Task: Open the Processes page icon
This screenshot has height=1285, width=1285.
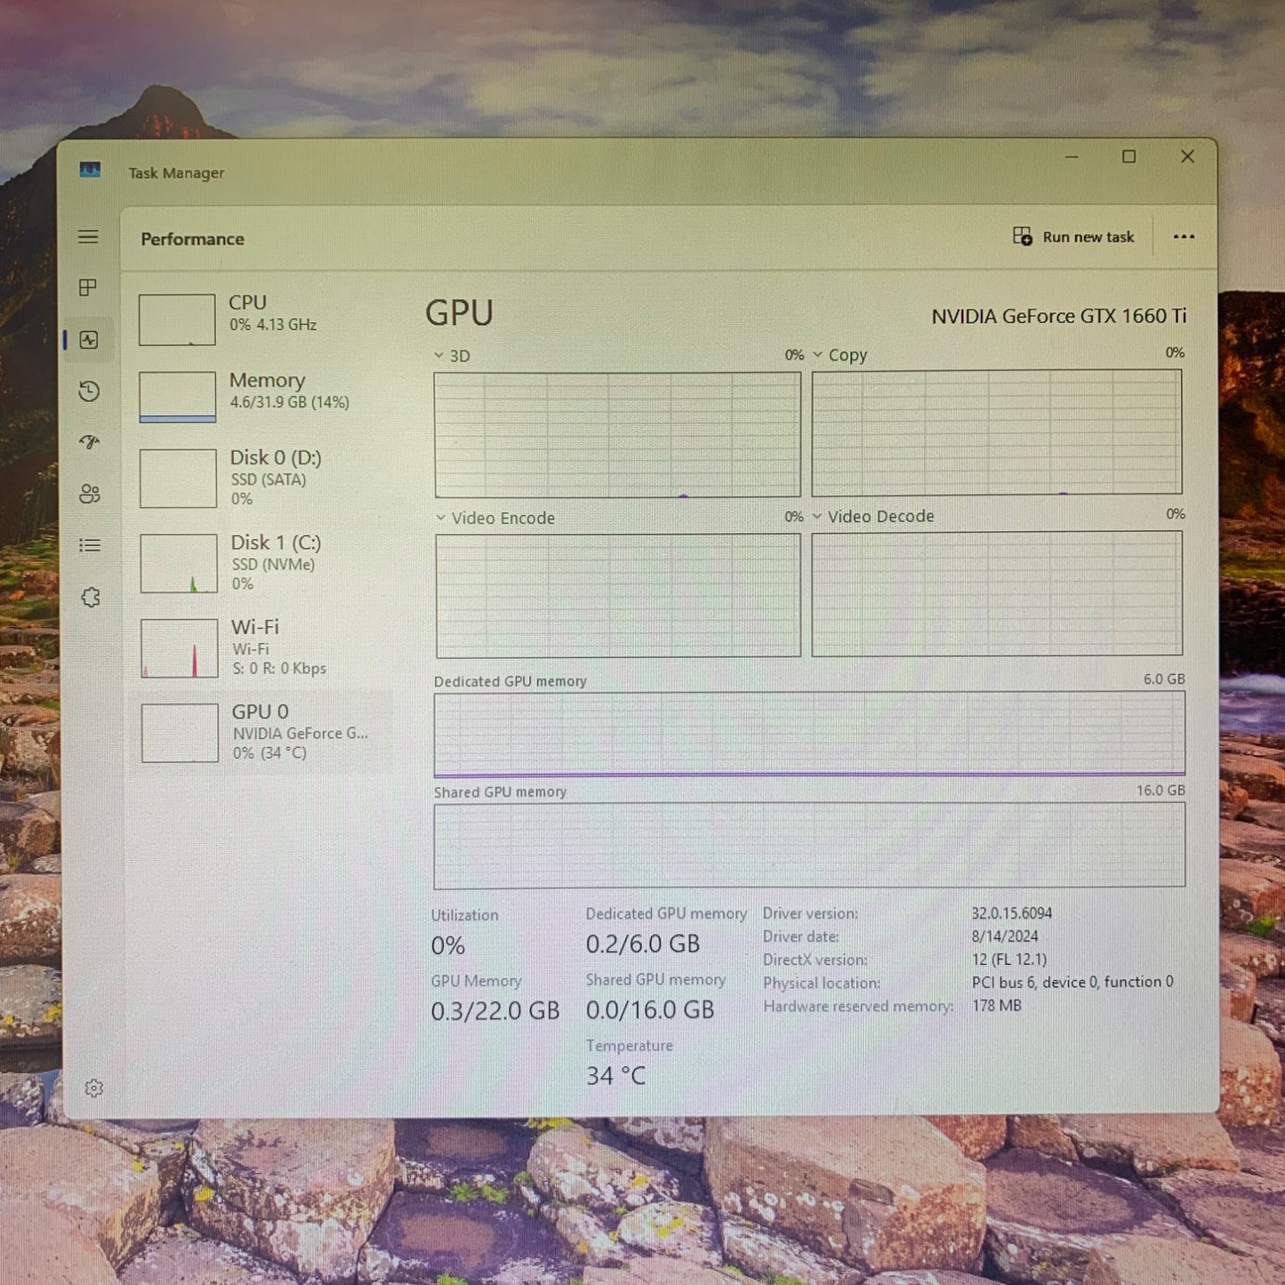Action: pos(89,288)
